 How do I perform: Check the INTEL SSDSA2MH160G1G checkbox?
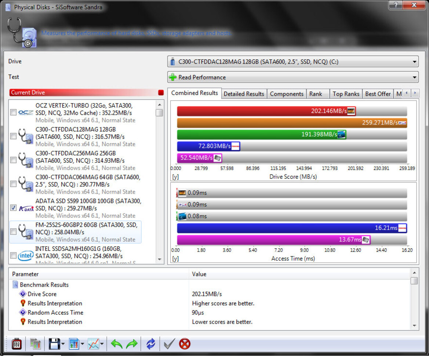[13, 255]
